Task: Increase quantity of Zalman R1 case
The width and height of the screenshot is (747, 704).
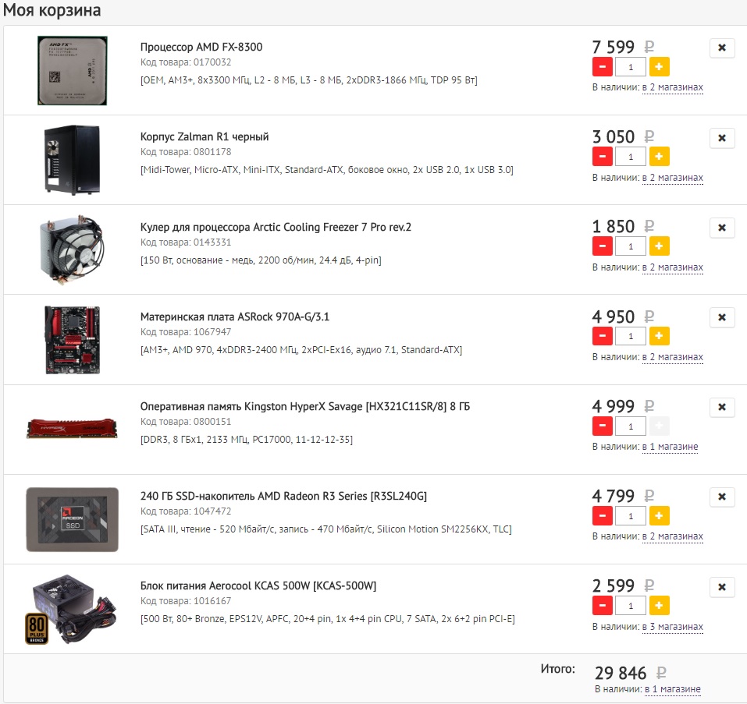Action: pyautogui.click(x=659, y=157)
